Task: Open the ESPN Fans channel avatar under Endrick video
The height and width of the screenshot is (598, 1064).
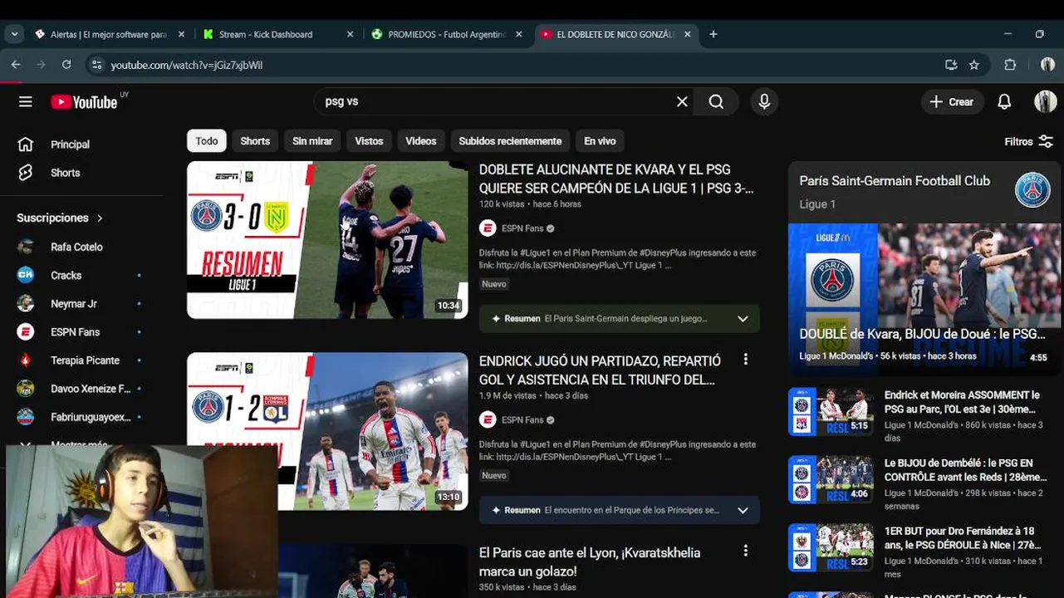Action: [488, 419]
